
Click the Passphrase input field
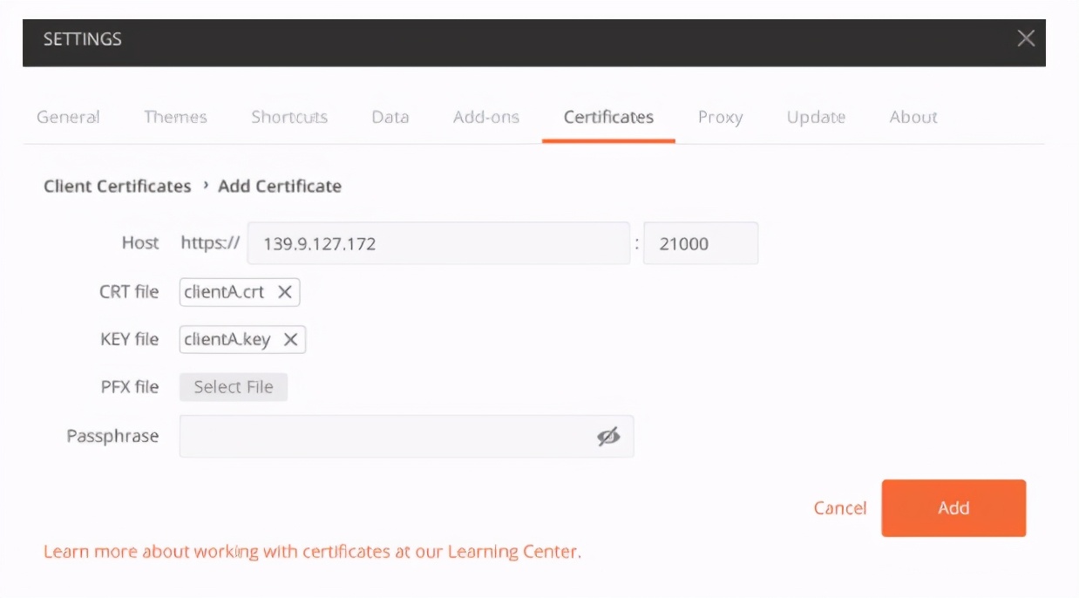click(406, 436)
